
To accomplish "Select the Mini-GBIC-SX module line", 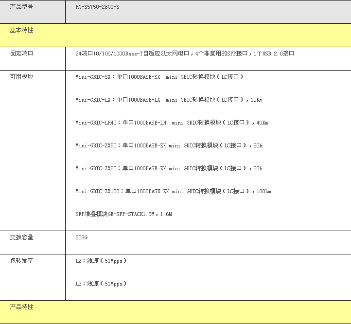I will (x=159, y=77).
